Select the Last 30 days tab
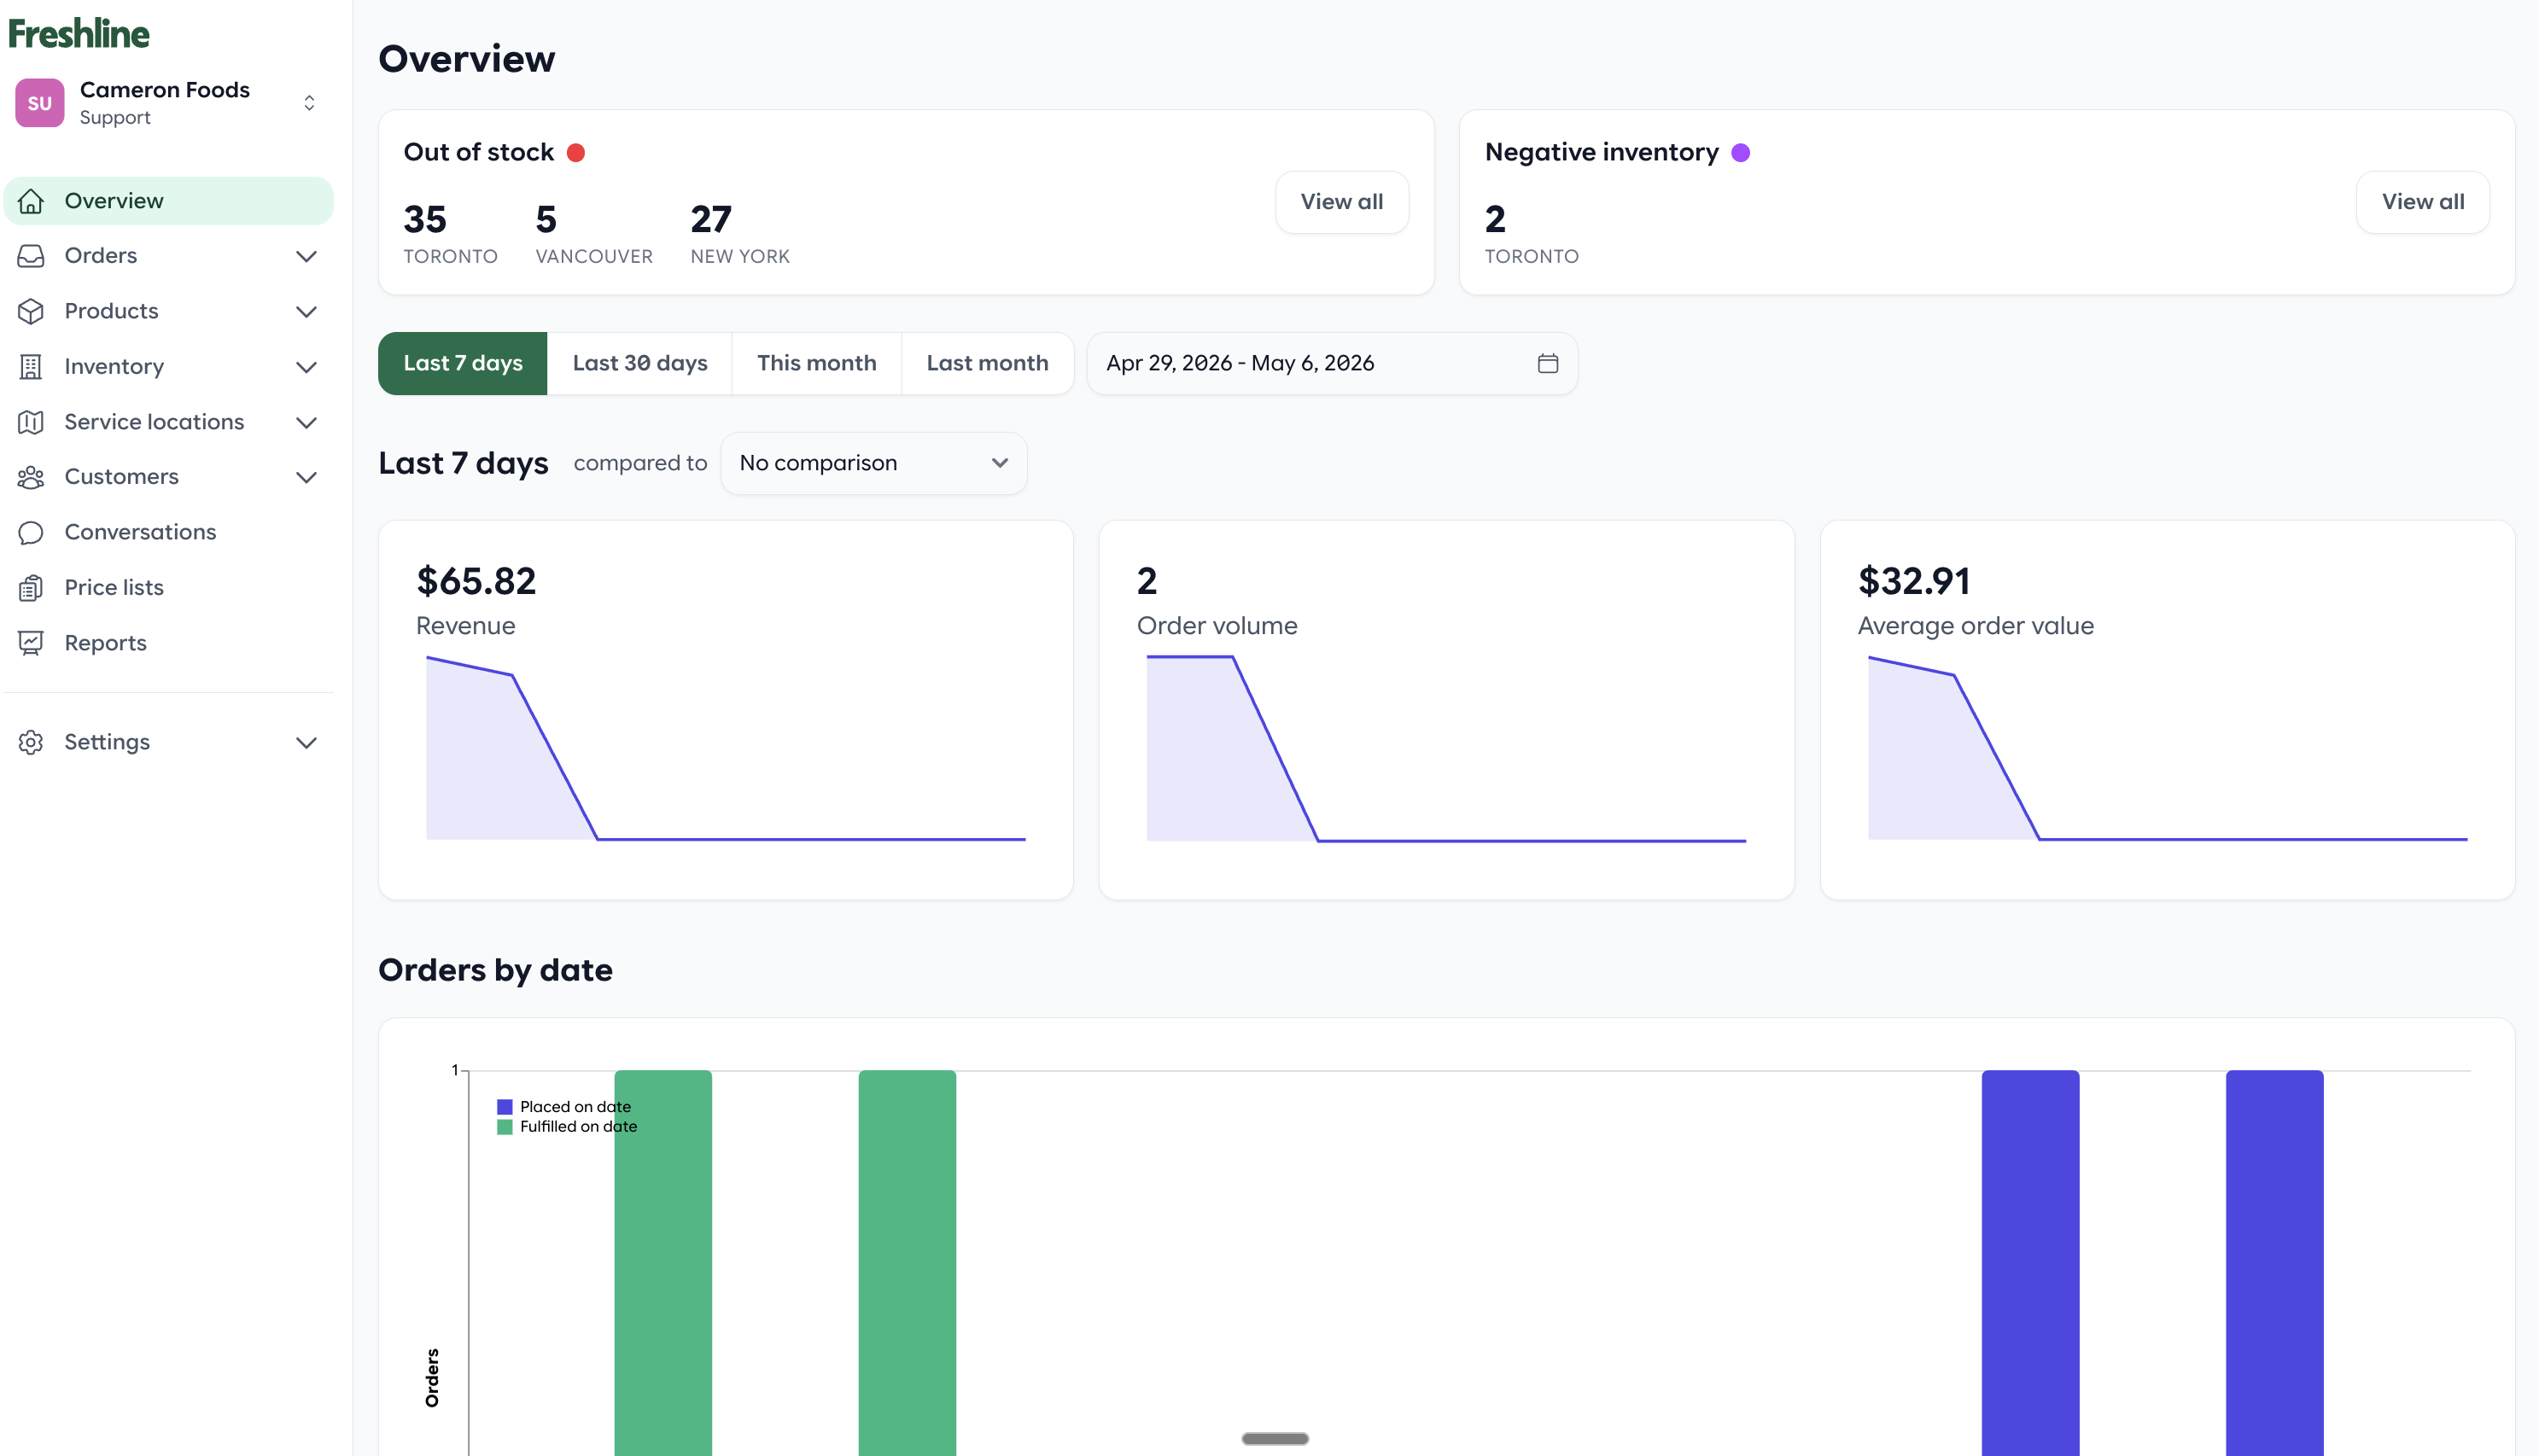 (x=640, y=363)
